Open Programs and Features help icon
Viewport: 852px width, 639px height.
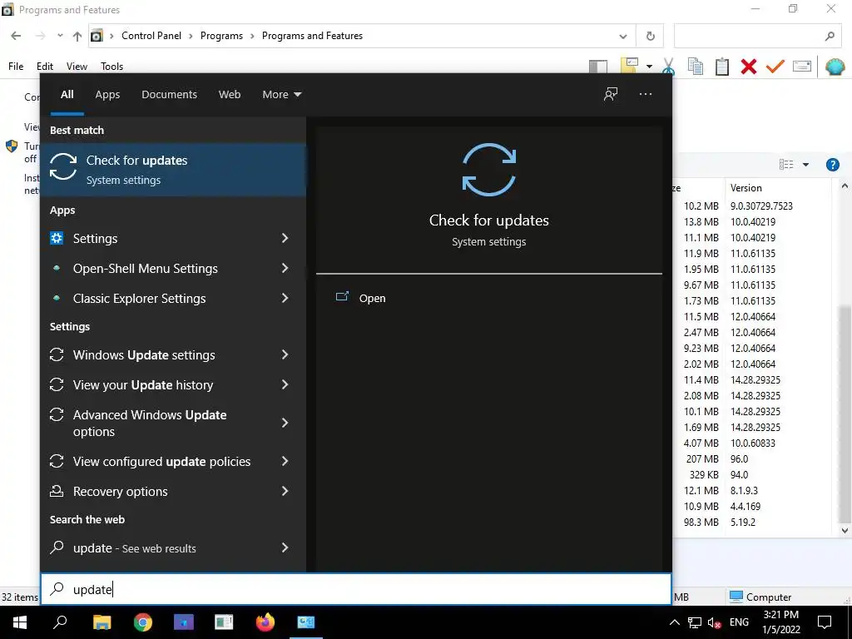coord(832,165)
